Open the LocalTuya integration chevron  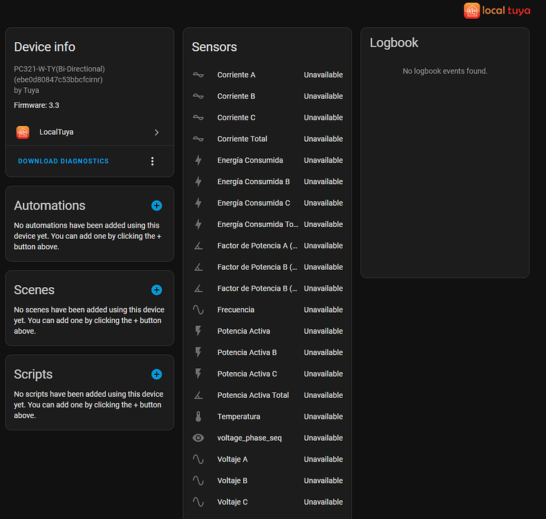157,132
